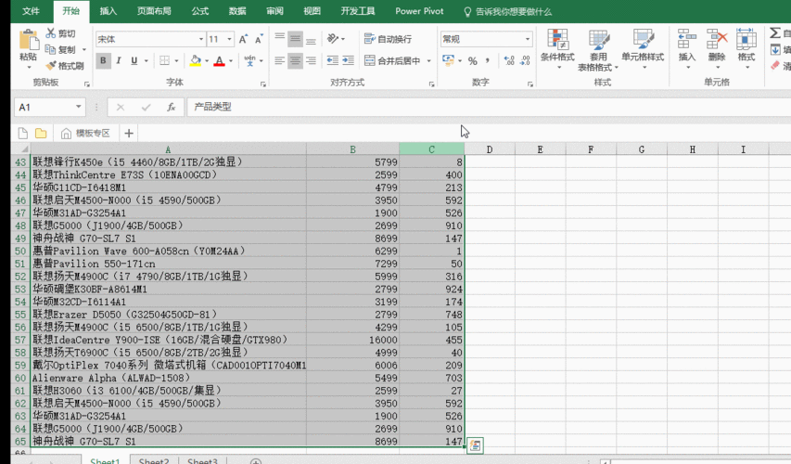Screen dimensions: 791x464
Task: Decrease font size with smaller A
Action: coord(259,39)
